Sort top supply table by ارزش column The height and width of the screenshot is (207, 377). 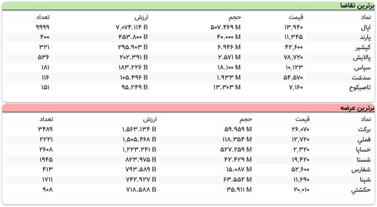click(150, 119)
